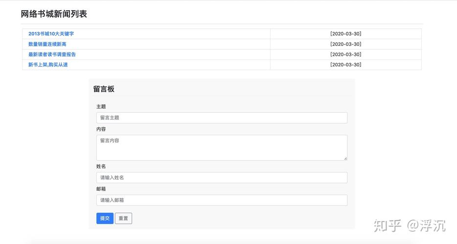This screenshot has height=244, width=457.
Task: Grab the resize handle of the 内容 textarea
Action: (345, 158)
